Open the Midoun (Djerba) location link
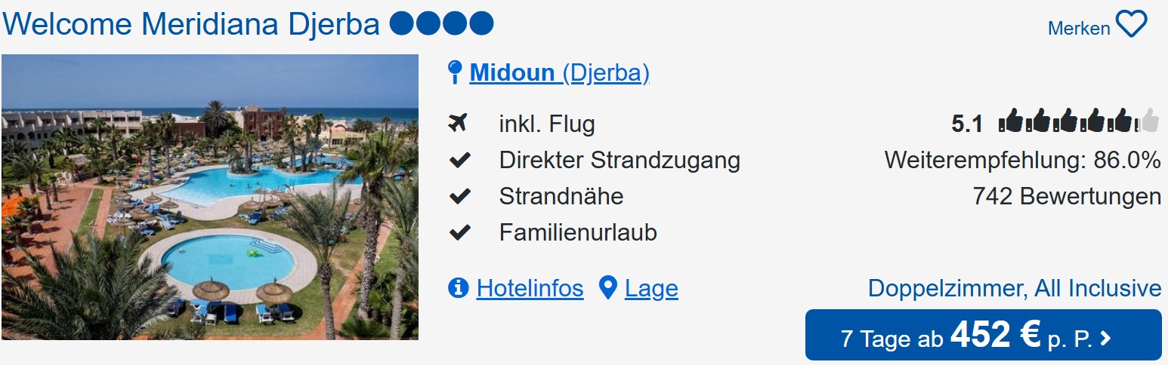 pyautogui.click(x=559, y=73)
